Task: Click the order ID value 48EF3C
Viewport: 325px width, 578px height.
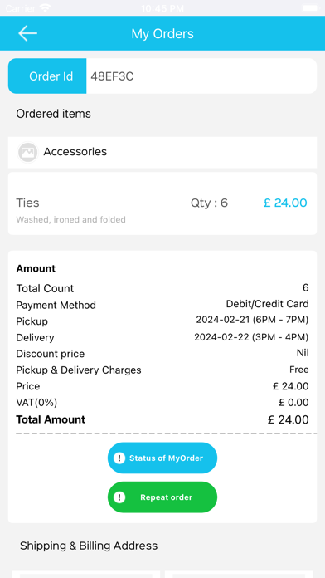Action: coord(112,76)
